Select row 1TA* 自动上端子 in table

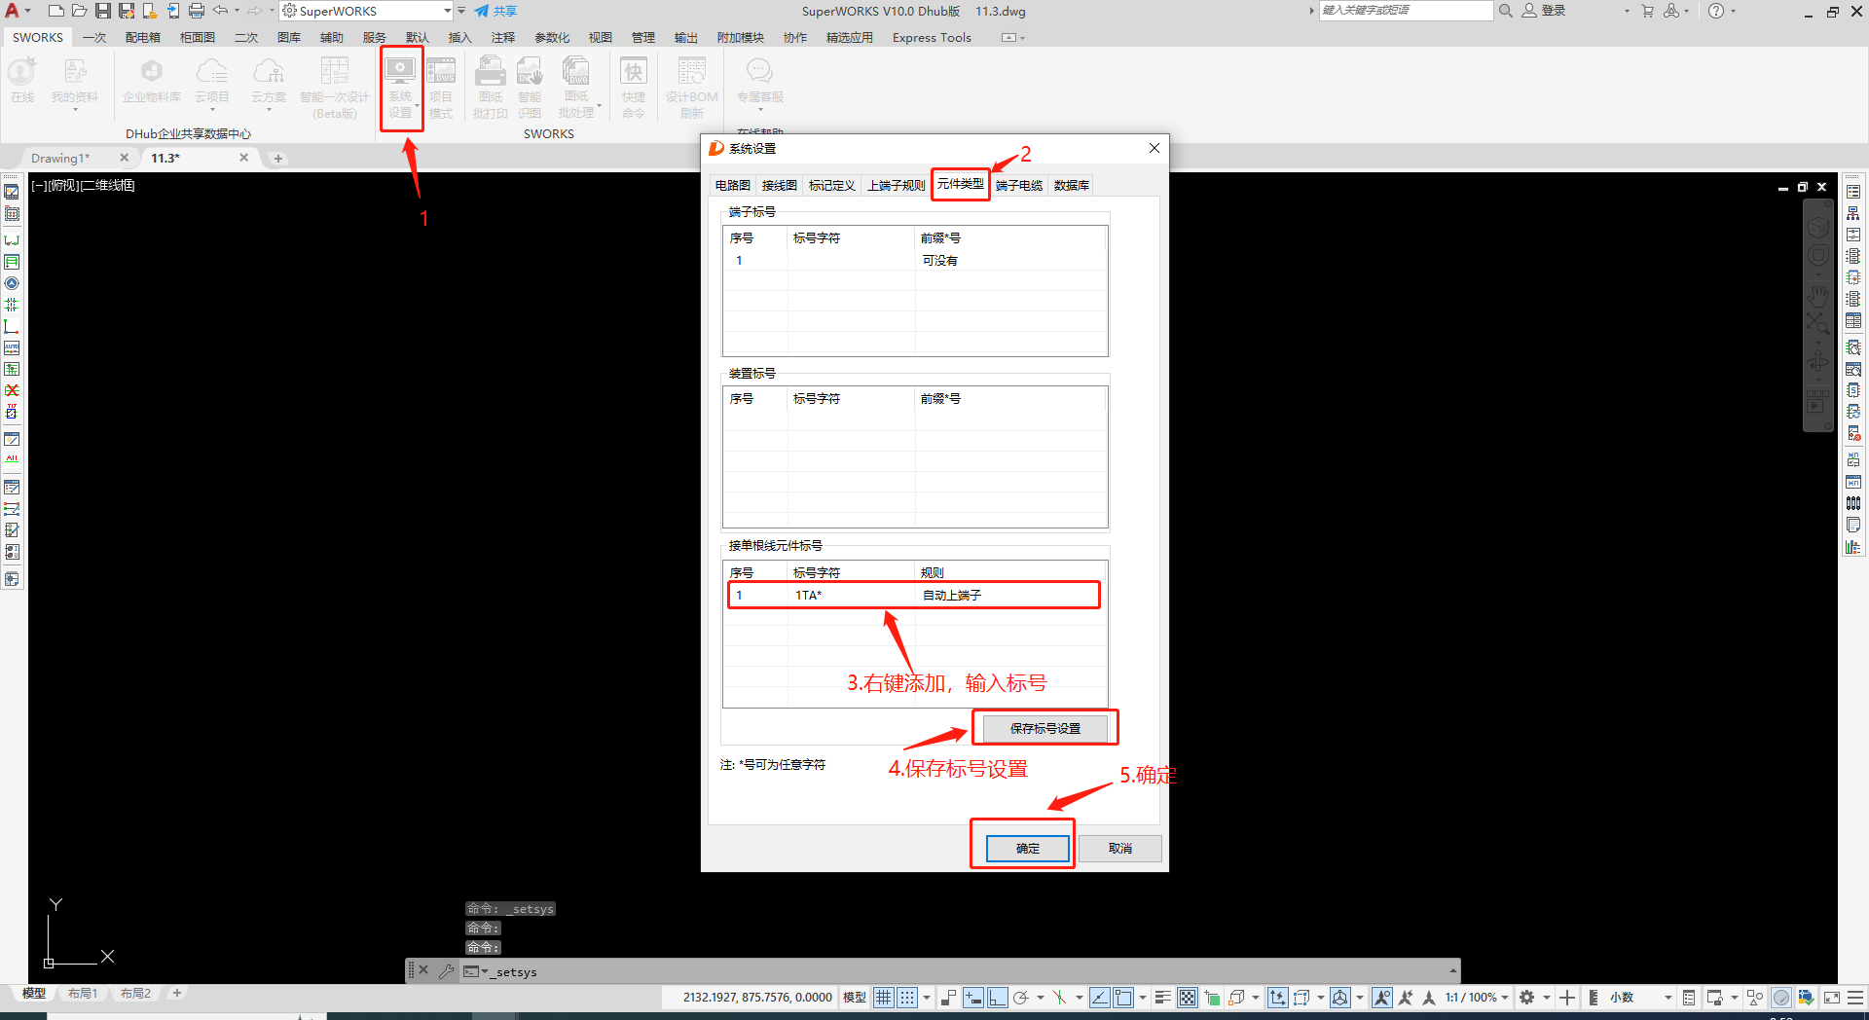[914, 595]
